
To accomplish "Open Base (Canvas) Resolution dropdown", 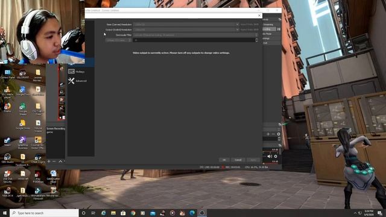I will (x=186, y=24).
